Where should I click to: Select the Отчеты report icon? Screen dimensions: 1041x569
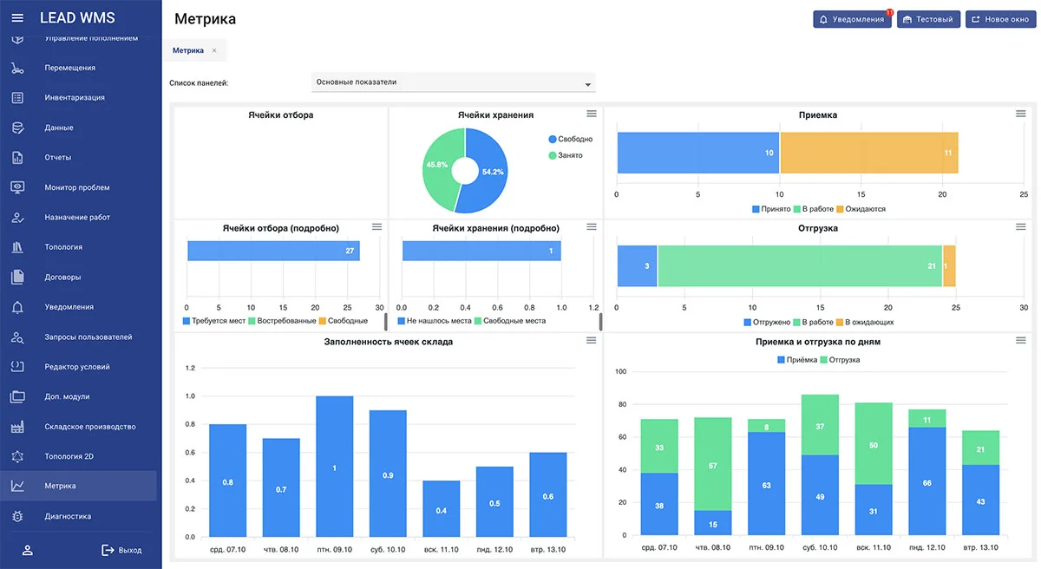click(17, 158)
